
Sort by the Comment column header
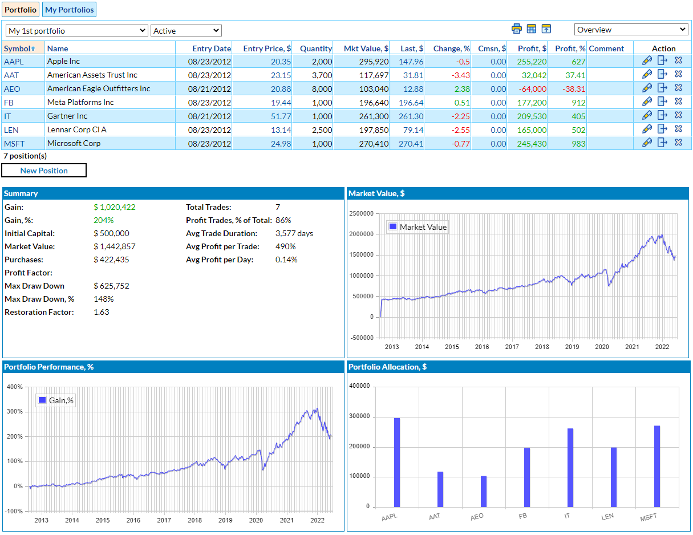[x=606, y=48]
